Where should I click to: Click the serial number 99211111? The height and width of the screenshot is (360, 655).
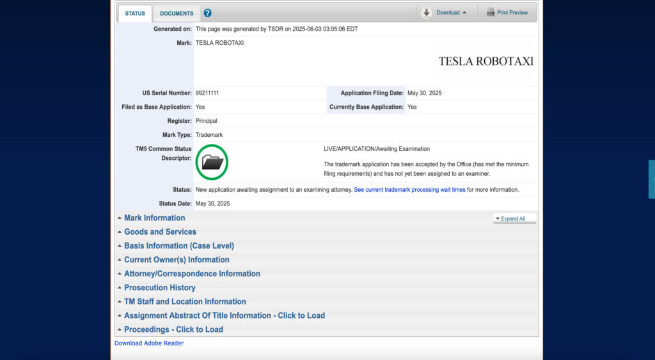(207, 93)
